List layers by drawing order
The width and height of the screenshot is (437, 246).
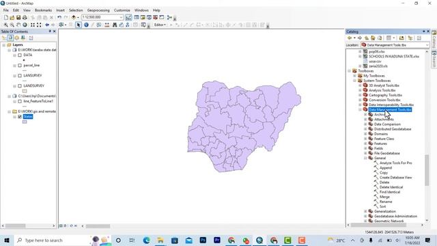pos(4,38)
